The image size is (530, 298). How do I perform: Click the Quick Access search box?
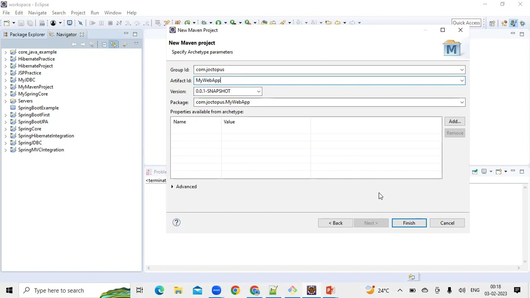click(x=466, y=23)
